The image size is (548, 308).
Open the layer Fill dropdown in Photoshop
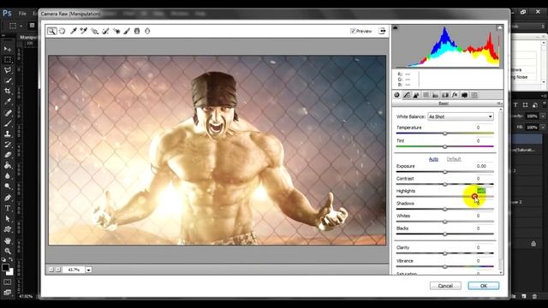[x=543, y=127]
